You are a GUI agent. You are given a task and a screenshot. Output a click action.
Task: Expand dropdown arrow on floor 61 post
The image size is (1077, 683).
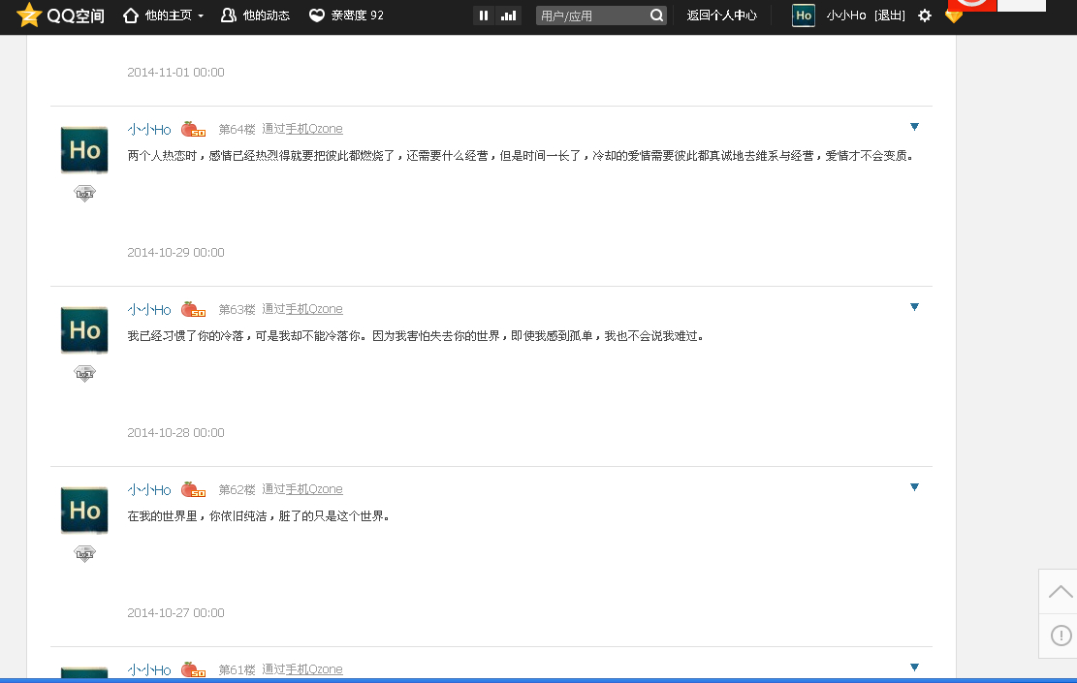click(x=914, y=667)
